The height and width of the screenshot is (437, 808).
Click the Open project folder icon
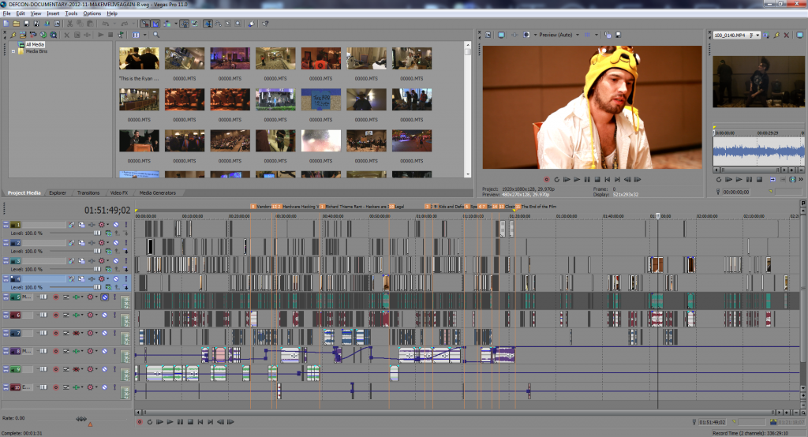click(x=15, y=24)
